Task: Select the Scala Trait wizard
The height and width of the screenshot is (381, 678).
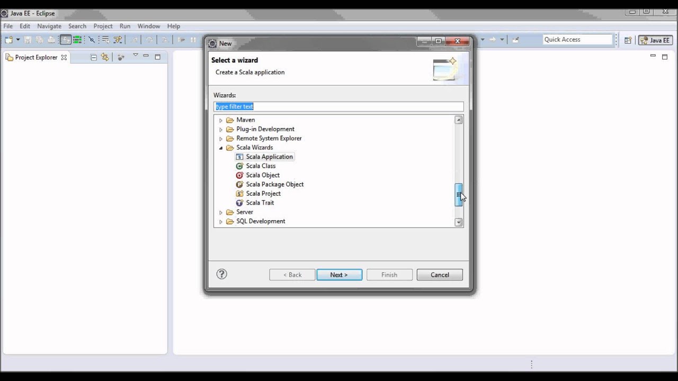Action: click(260, 203)
